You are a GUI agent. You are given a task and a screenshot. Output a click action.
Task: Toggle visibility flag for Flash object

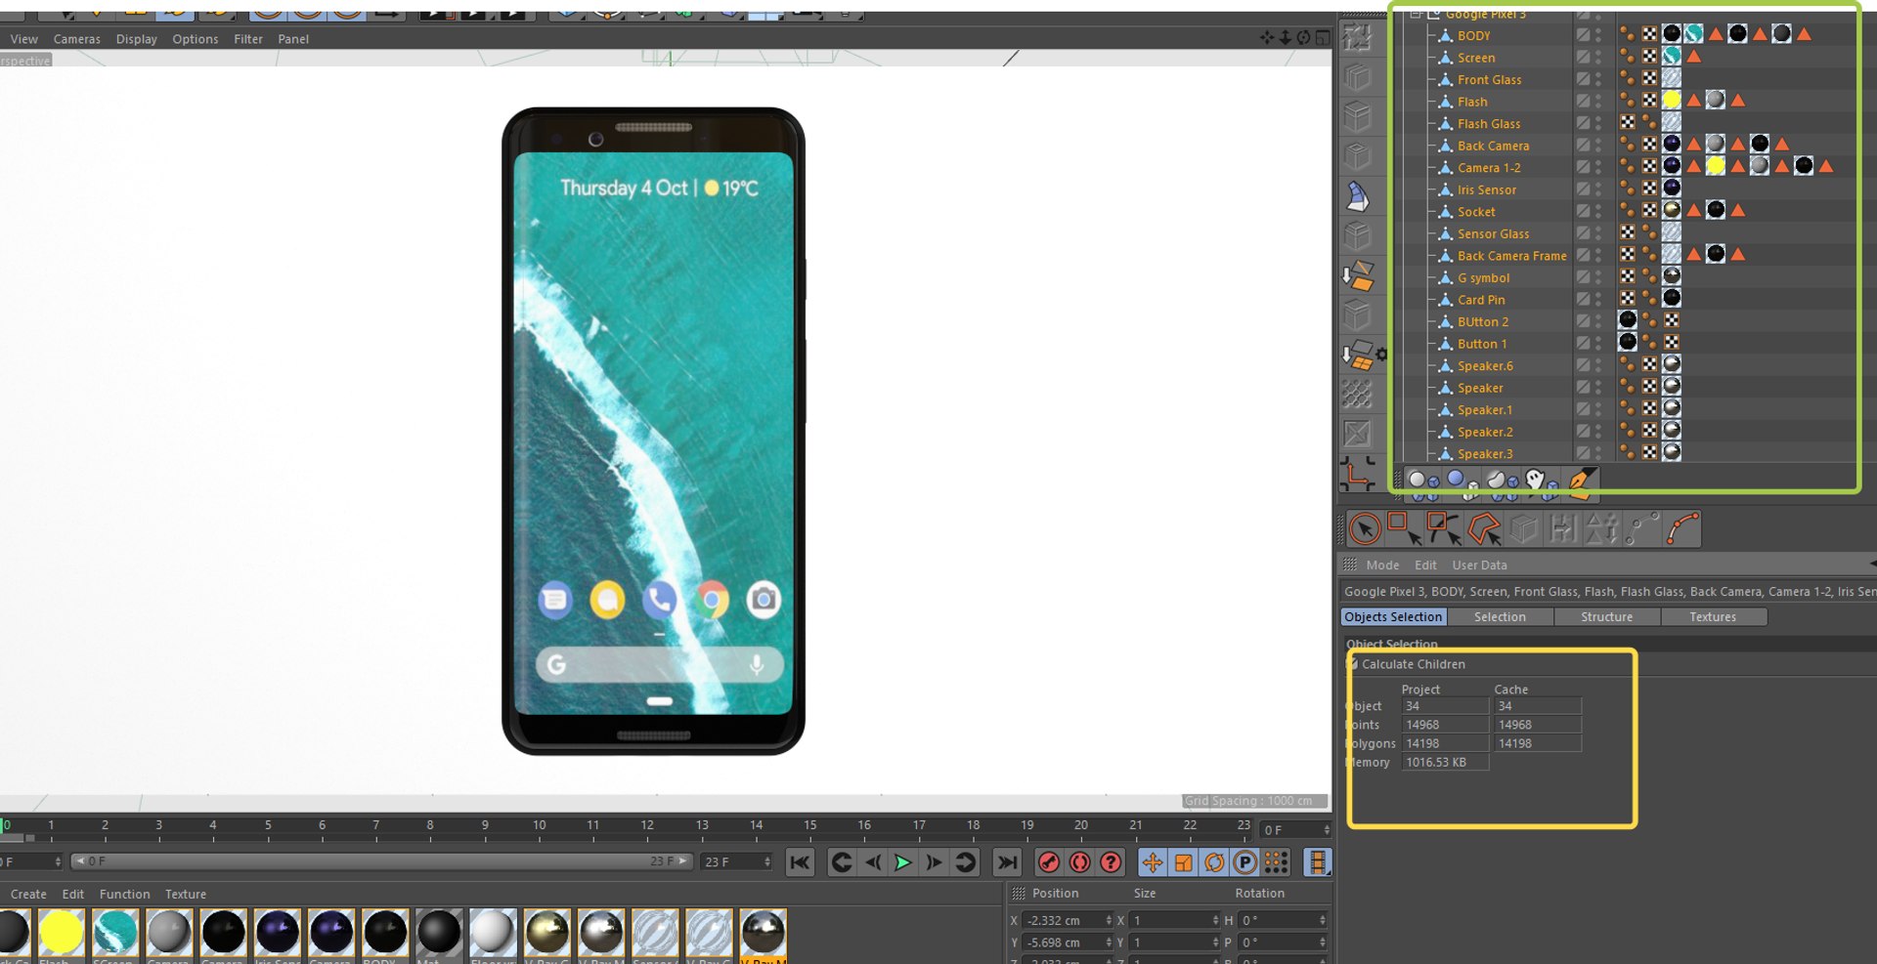tap(1598, 101)
